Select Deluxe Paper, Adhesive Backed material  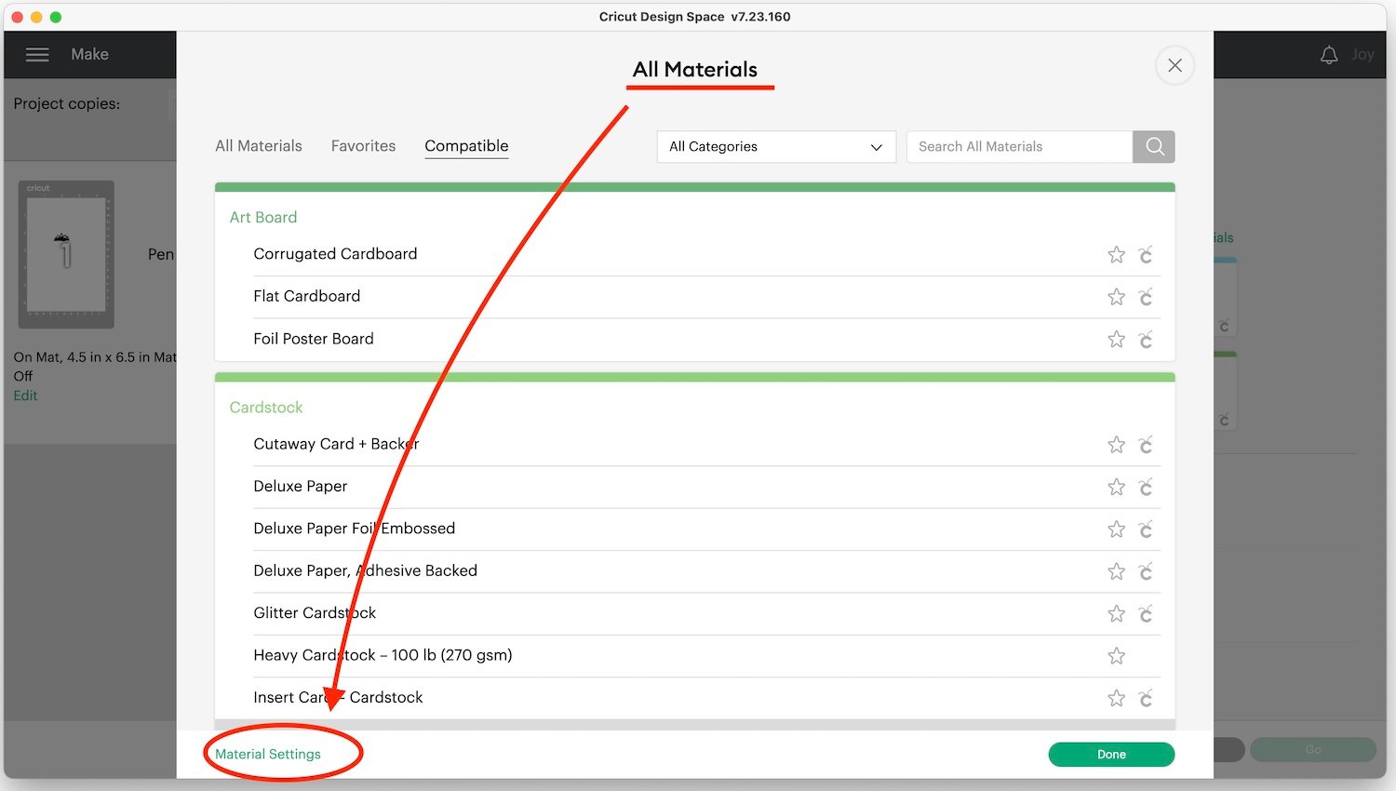pos(365,571)
